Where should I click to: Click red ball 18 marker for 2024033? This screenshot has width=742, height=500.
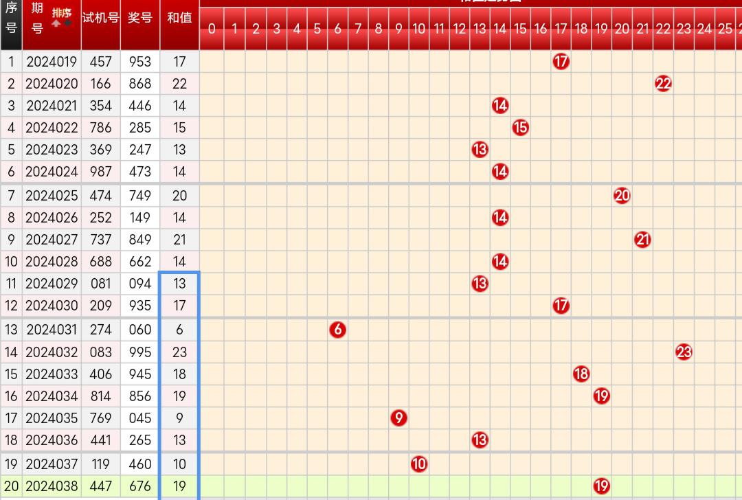tap(581, 374)
